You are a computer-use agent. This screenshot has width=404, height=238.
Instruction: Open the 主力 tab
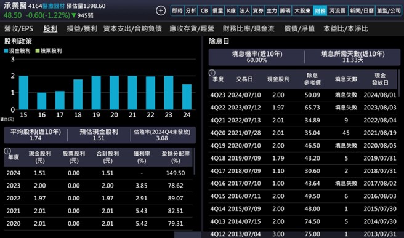click(272, 11)
